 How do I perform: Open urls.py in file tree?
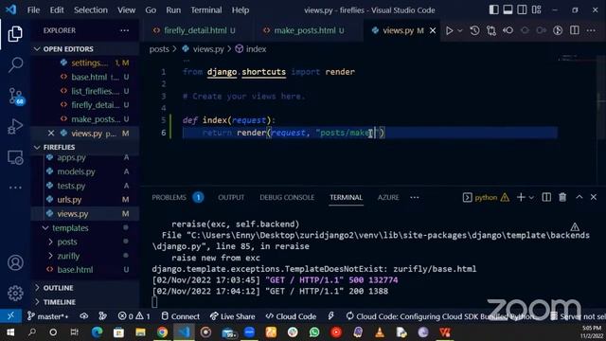tap(69, 200)
